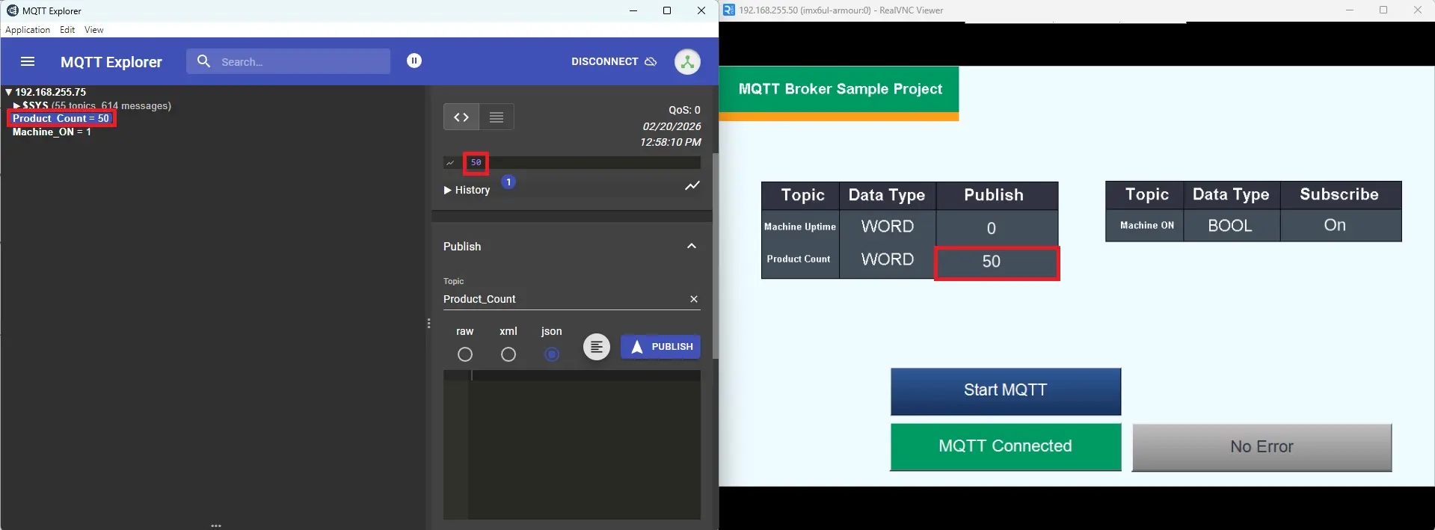Click the details panel vertical scrollbar

pos(715,254)
